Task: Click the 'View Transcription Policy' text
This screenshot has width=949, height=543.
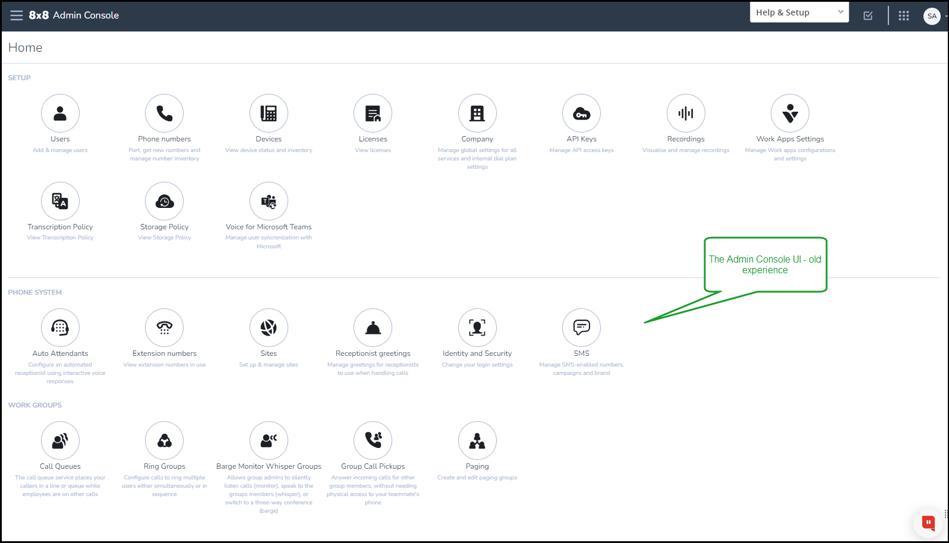Action: [x=60, y=238]
